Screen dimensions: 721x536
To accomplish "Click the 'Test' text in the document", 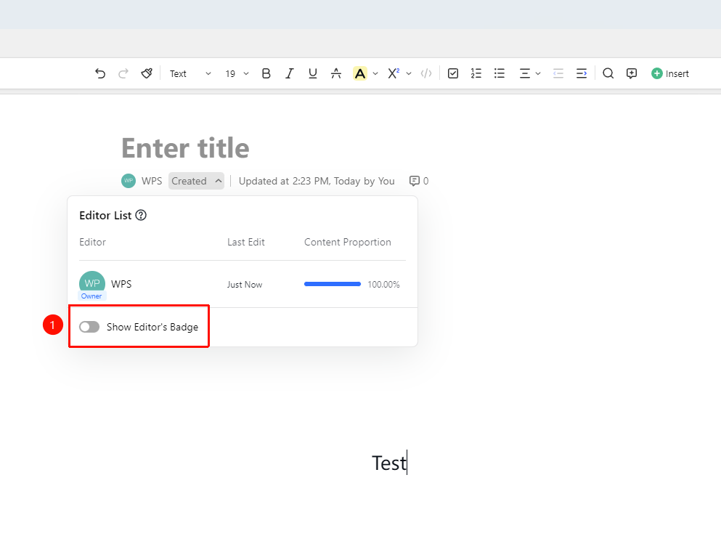I will 389,463.
